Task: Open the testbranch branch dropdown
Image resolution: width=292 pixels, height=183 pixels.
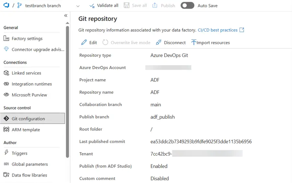Action: point(78,6)
